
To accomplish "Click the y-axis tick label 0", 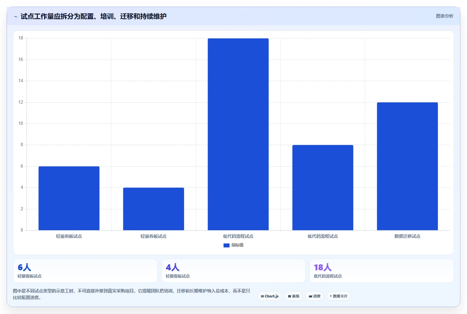I will click(22, 230).
